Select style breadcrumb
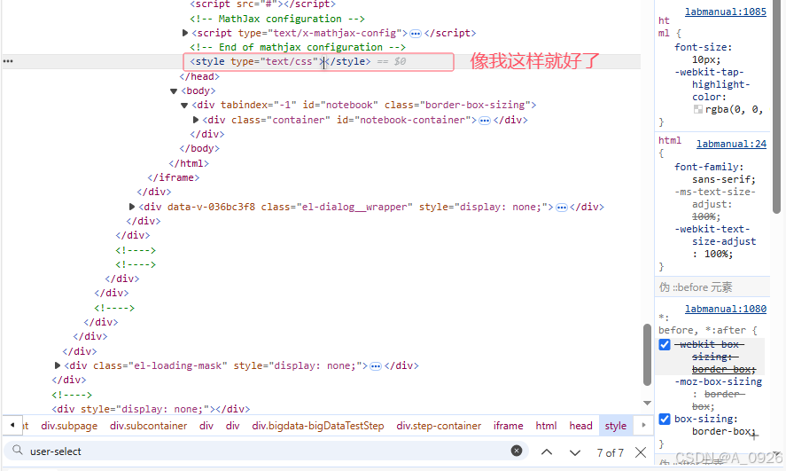Image resolution: width=786 pixels, height=471 pixels. pyautogui.click(x=616, y=426)
